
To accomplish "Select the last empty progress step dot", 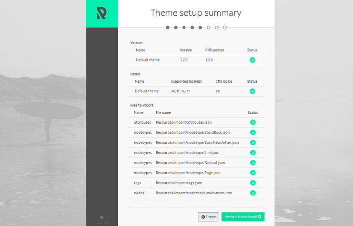I will (x=225, y=28).
